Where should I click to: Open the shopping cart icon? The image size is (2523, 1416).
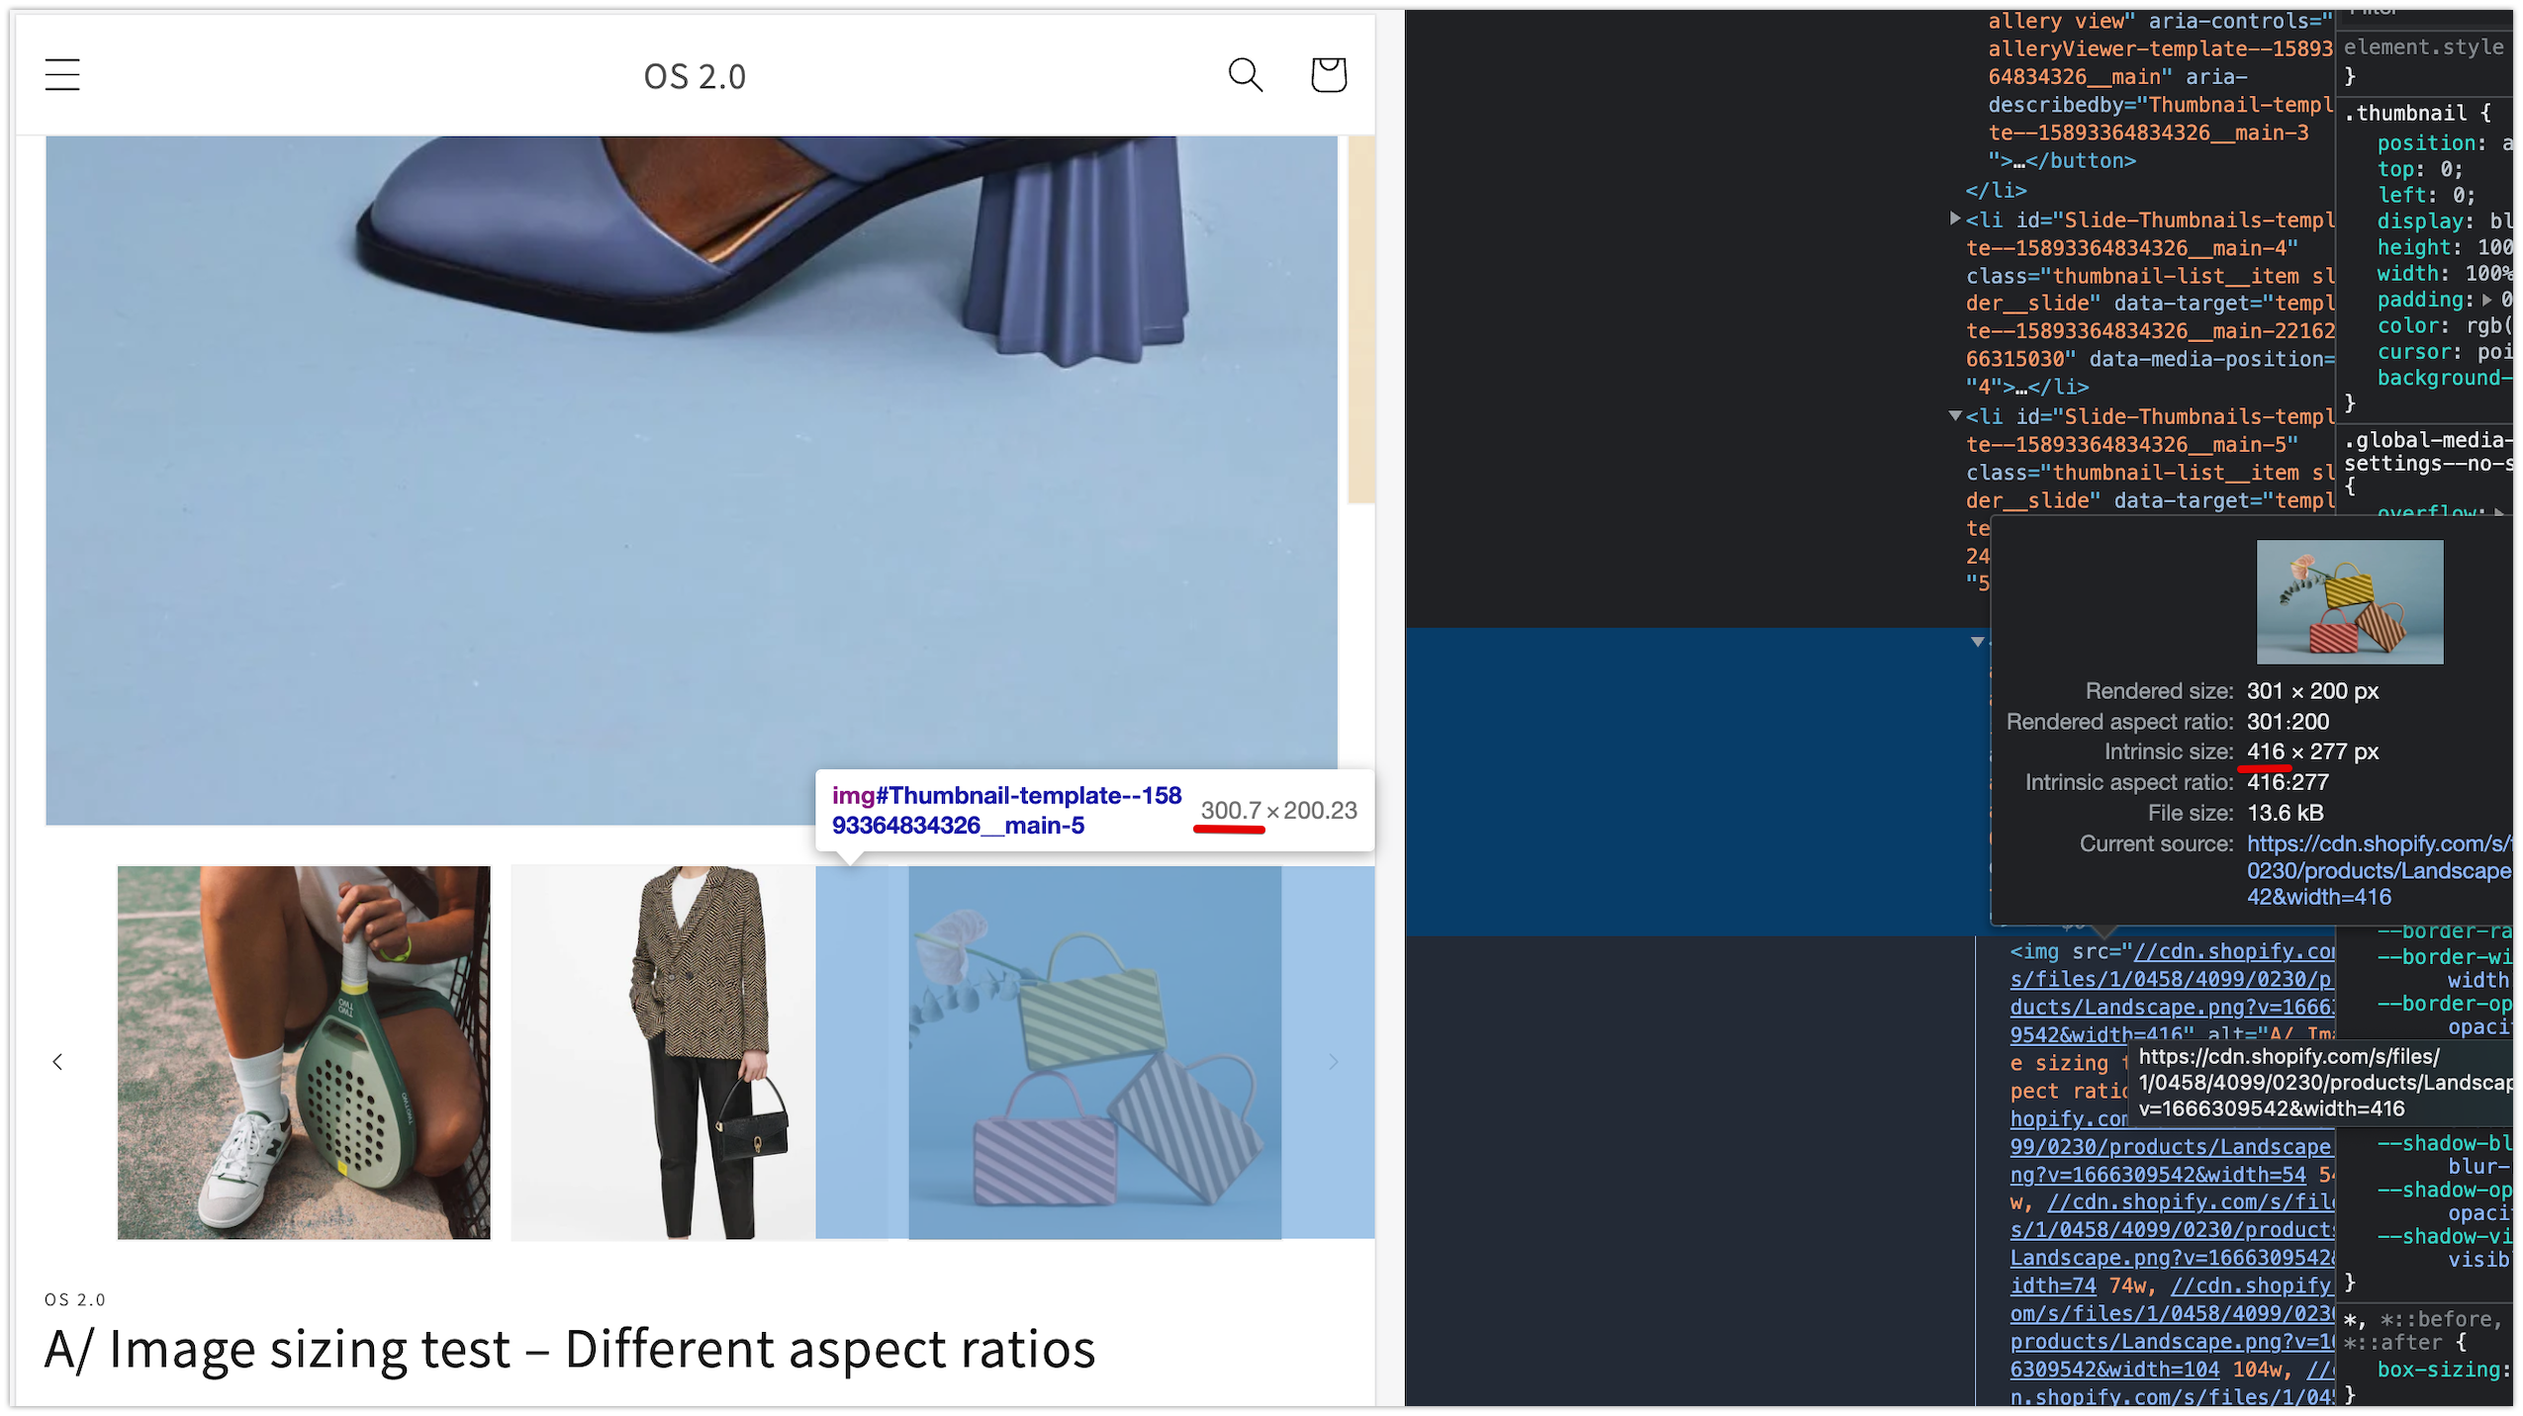(1328, 75)
